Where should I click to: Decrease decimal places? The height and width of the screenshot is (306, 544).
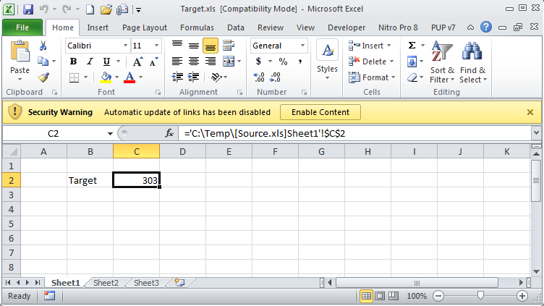point(275,77)
